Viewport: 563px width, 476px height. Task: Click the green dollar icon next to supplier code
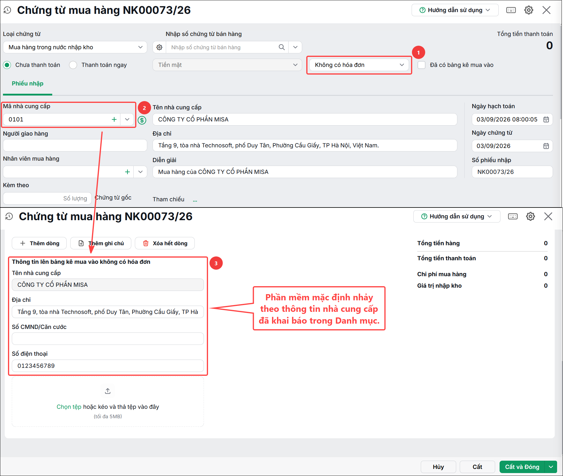point(142,120)
